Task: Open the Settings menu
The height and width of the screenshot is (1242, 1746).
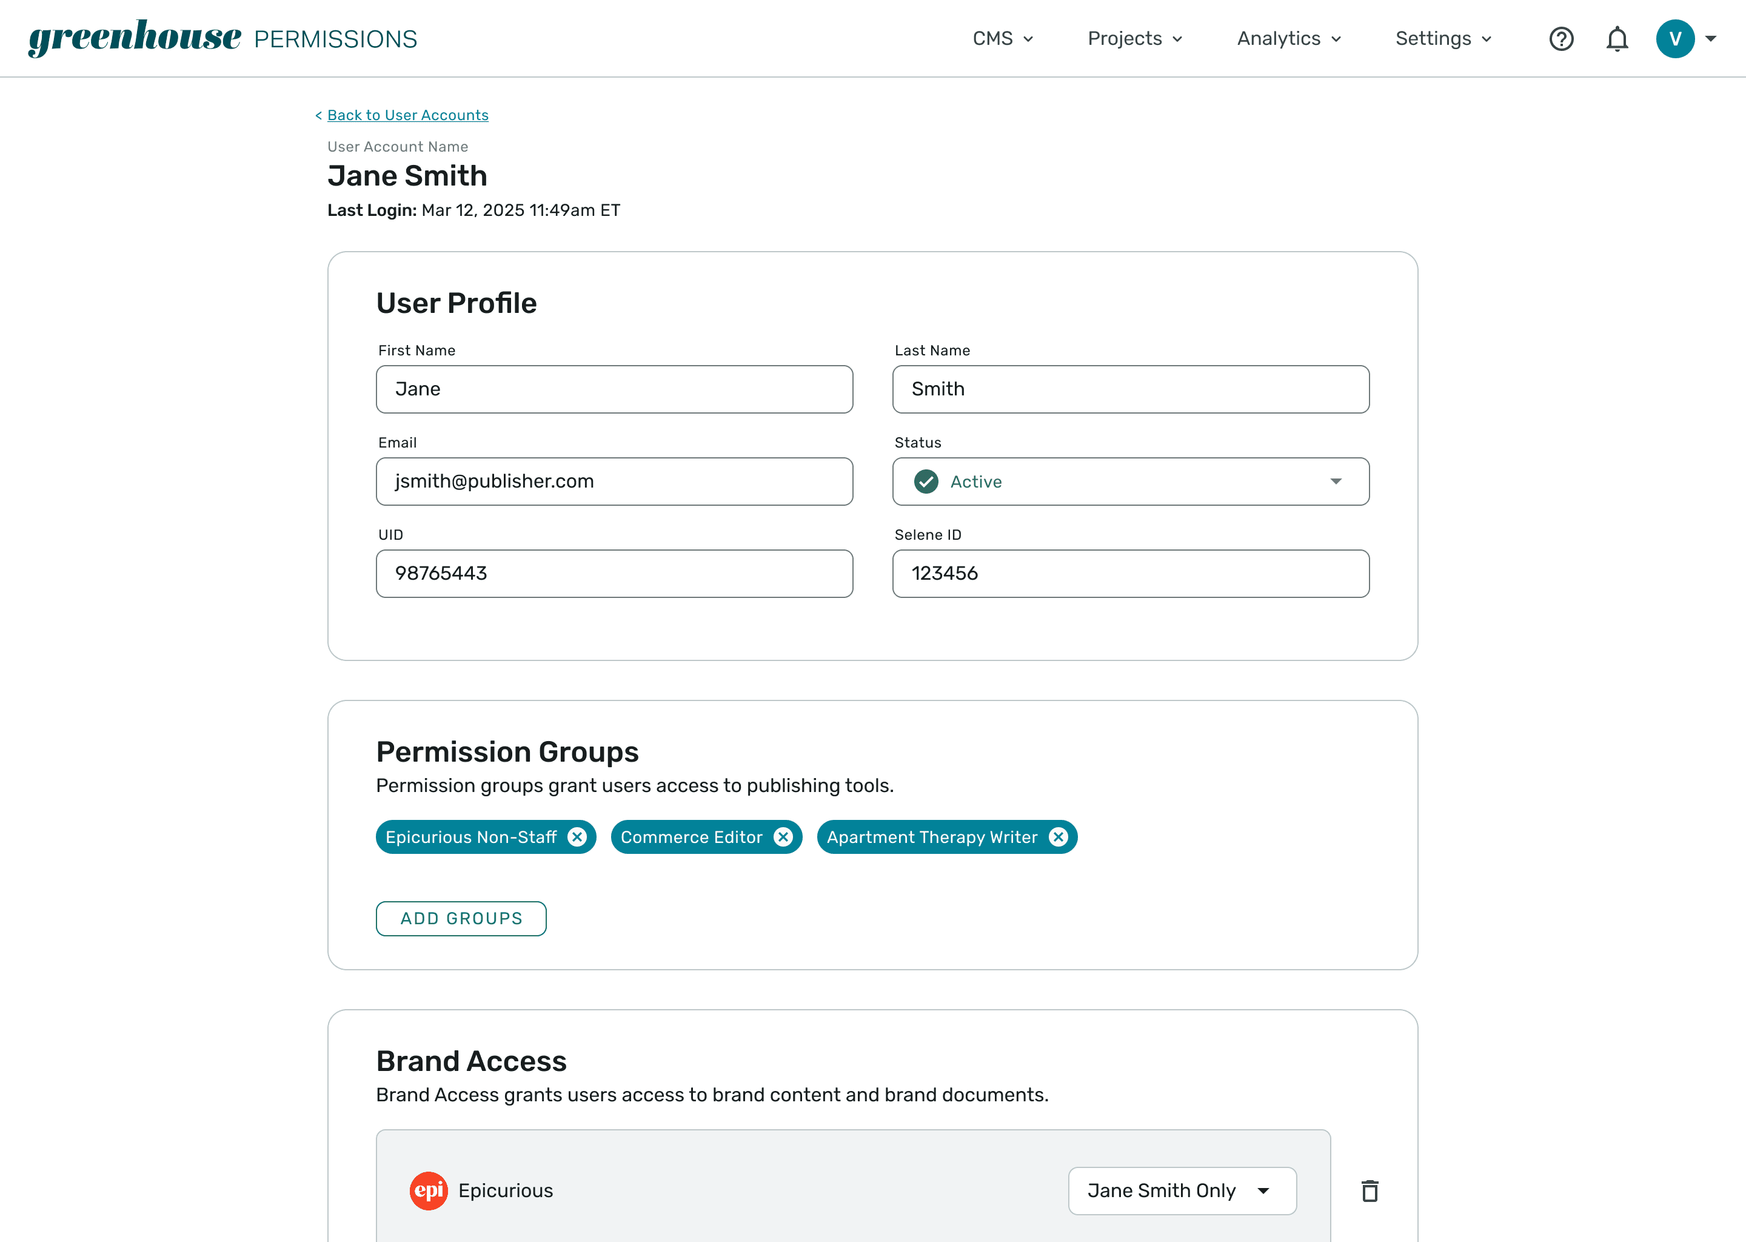Action: coord(1443,38)
